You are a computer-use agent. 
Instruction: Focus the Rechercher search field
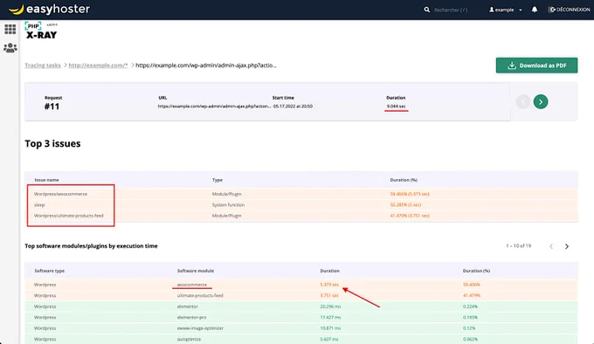point(451,10)
